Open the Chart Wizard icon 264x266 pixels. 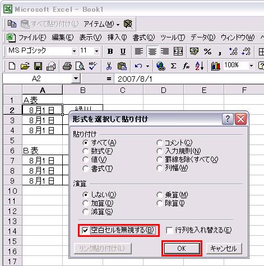coord(215,66)
